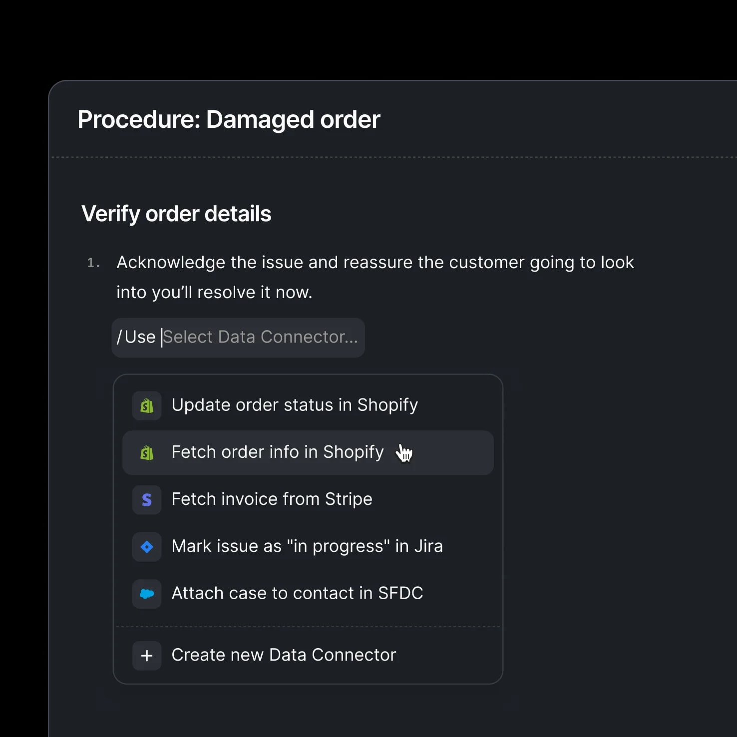
Task: Click the Stripe logo icon
Action: (147, 500)
